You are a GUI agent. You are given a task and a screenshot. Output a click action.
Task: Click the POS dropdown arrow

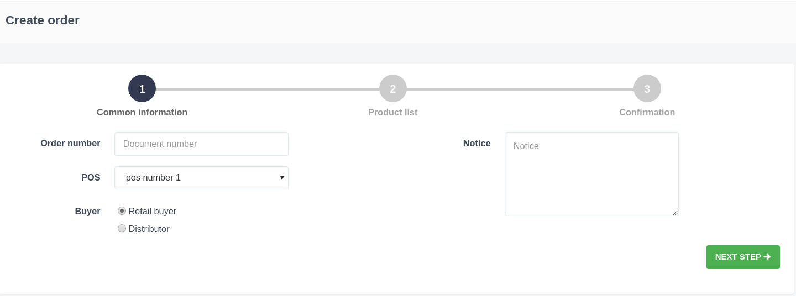[282, 178]
